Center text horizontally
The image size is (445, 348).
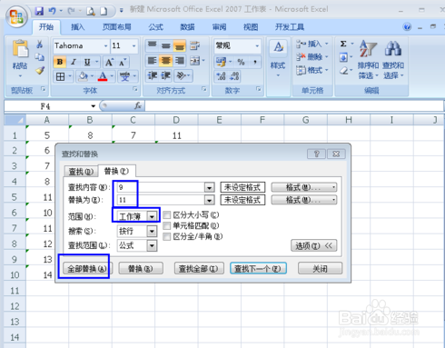[166, 61]
